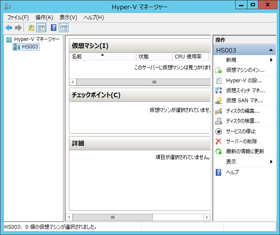Screen dimensions: 280x235
Task: Click center pane bottom scrollbar thumb
Action: point(113,217)
